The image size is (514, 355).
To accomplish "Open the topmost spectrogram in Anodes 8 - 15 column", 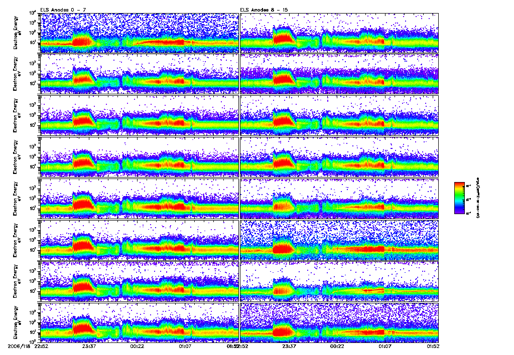I will tap(339, 33).
